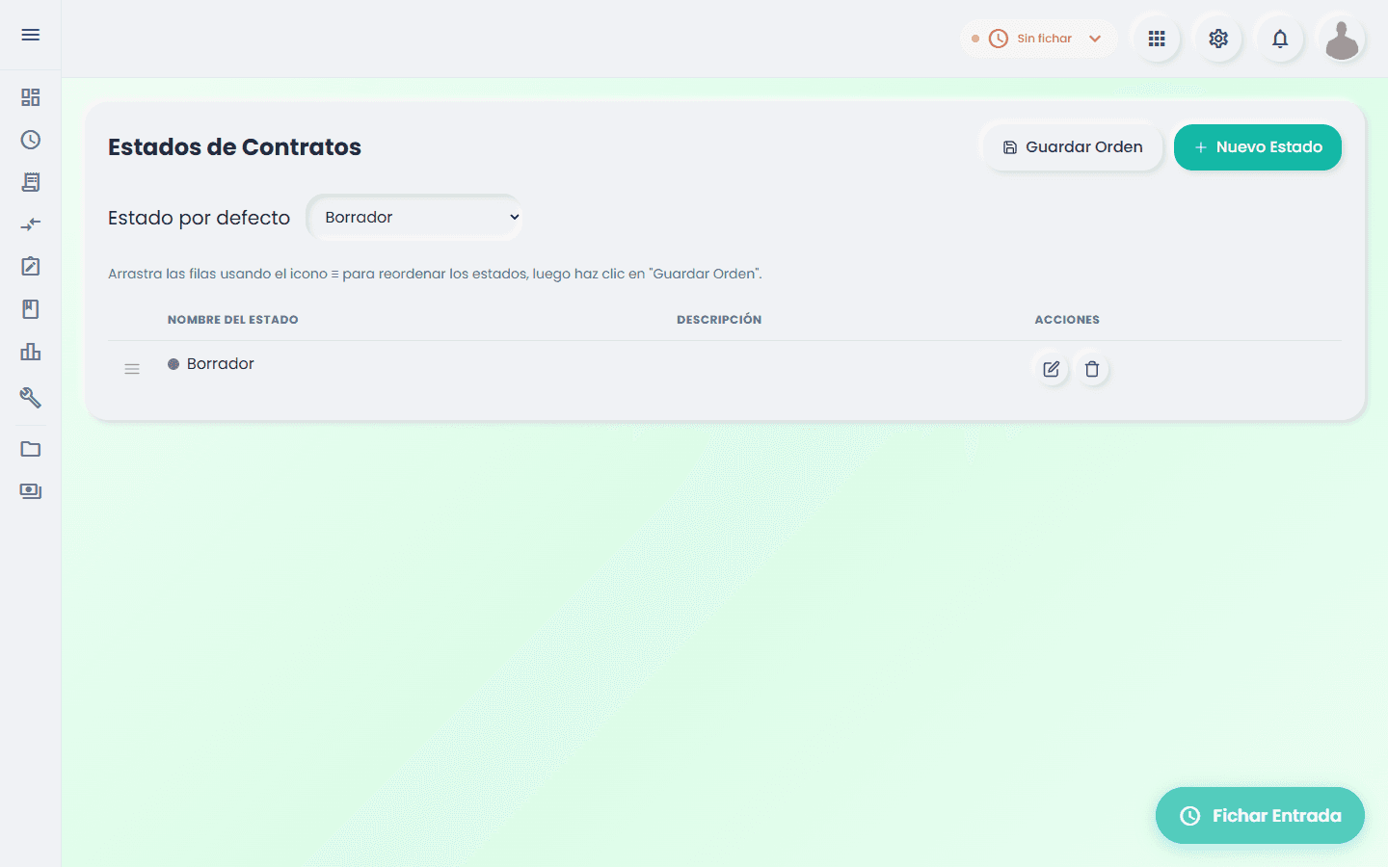Click the bookmark notebook icon in sidebar
1388x867 pixels.
[x=31, y=309]
